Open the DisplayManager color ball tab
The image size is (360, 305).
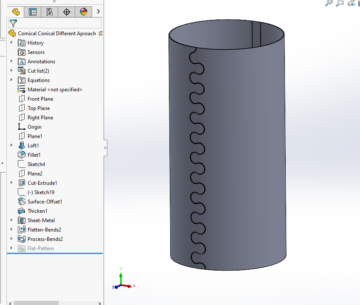pyautogui.click(x=84, y=12)
